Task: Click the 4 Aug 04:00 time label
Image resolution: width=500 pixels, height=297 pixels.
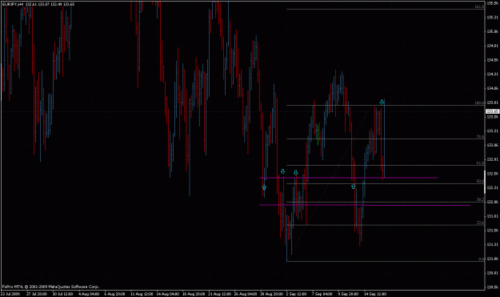Action: (89, 294)
